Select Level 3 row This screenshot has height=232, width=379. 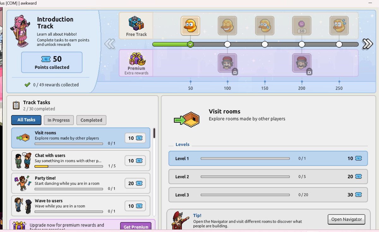coord(268,195)
